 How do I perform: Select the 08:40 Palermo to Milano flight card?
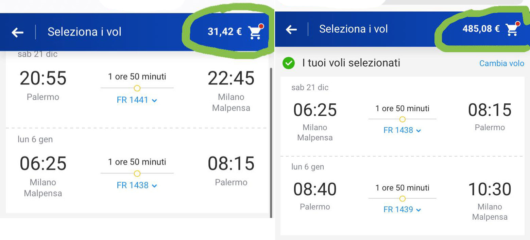[x=403, y=196]
